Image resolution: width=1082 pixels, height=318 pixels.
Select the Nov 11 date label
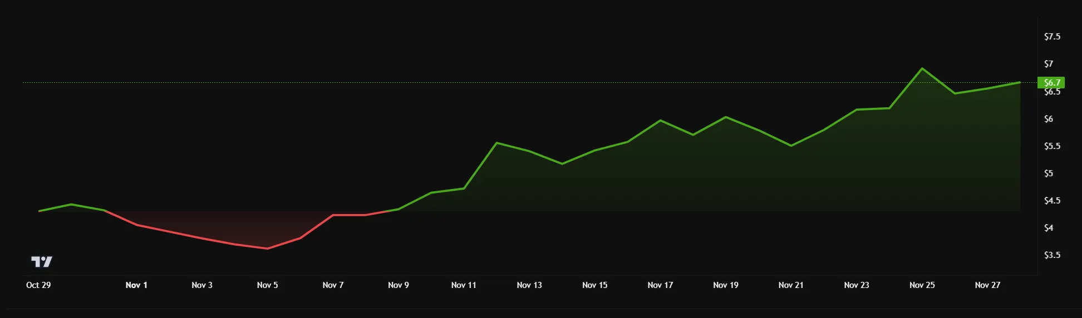[x=464, y=285]
